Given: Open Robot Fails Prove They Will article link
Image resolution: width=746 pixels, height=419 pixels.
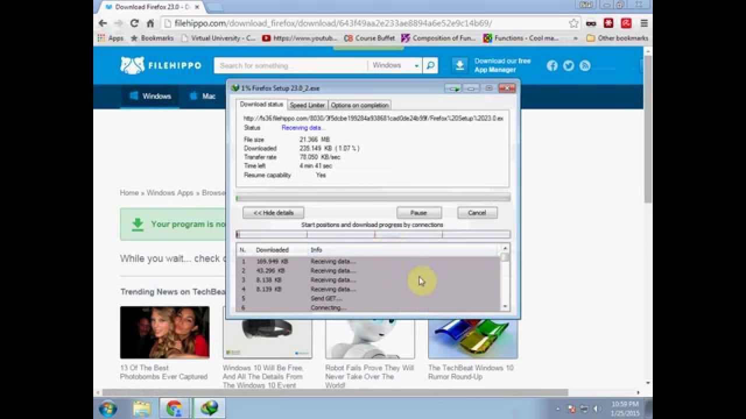Looking at the screenshot, I should point(370,377).
